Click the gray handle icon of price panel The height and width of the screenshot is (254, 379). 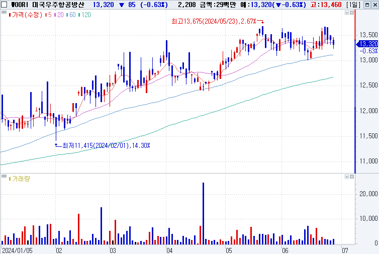pos(4,13)
